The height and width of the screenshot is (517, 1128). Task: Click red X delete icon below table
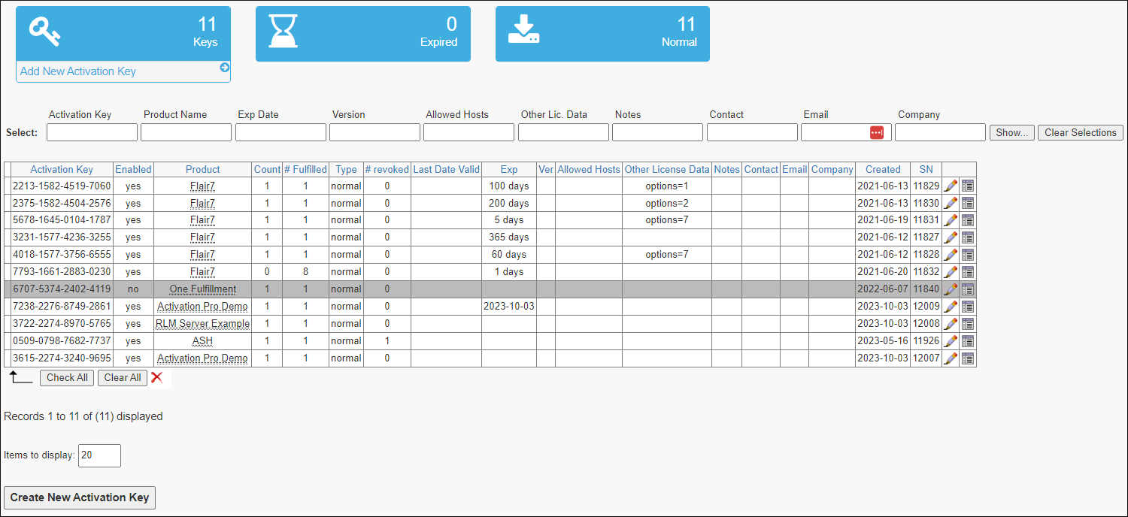pos(156,377)
